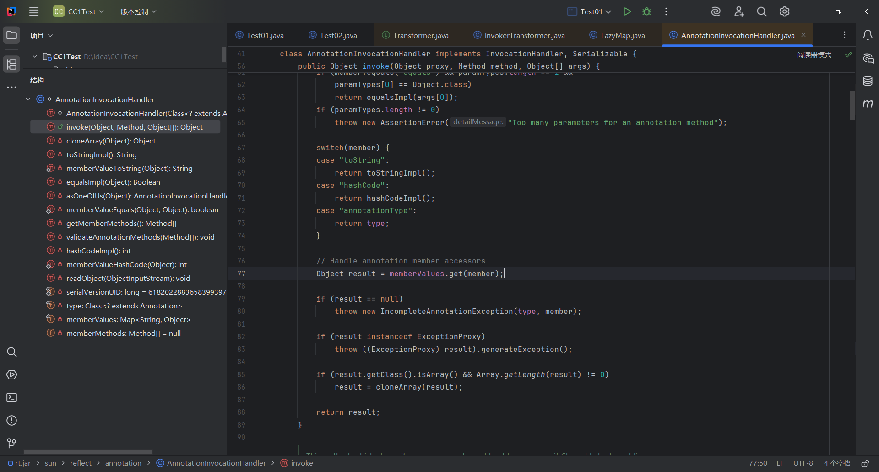This screenshot has width=879, height=472.
Task: Switch to InvokerTransformer.java tab
Action: (519, 35)
